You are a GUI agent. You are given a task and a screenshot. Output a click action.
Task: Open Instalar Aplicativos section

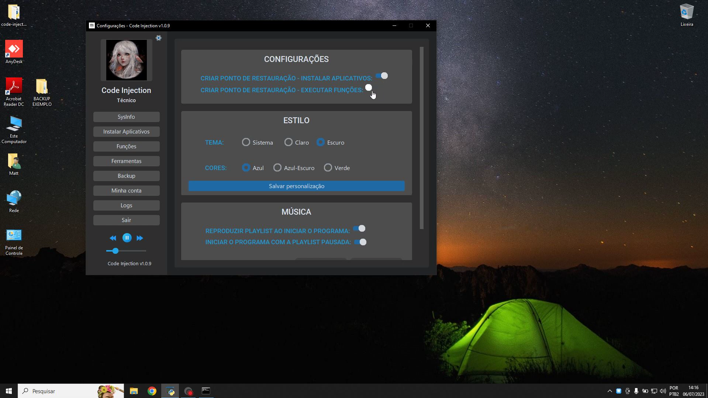[x=126, y=132]
